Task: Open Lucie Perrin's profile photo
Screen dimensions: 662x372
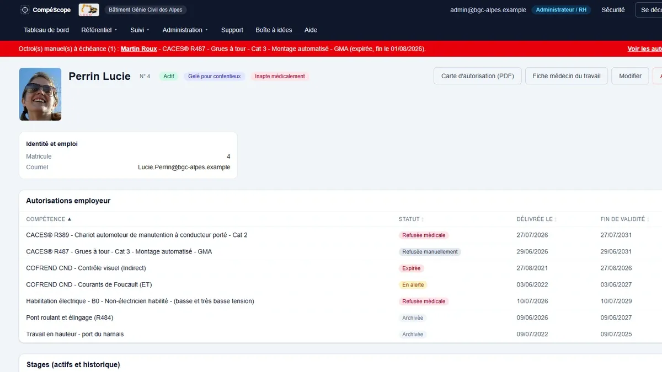Action: point(40,94)
